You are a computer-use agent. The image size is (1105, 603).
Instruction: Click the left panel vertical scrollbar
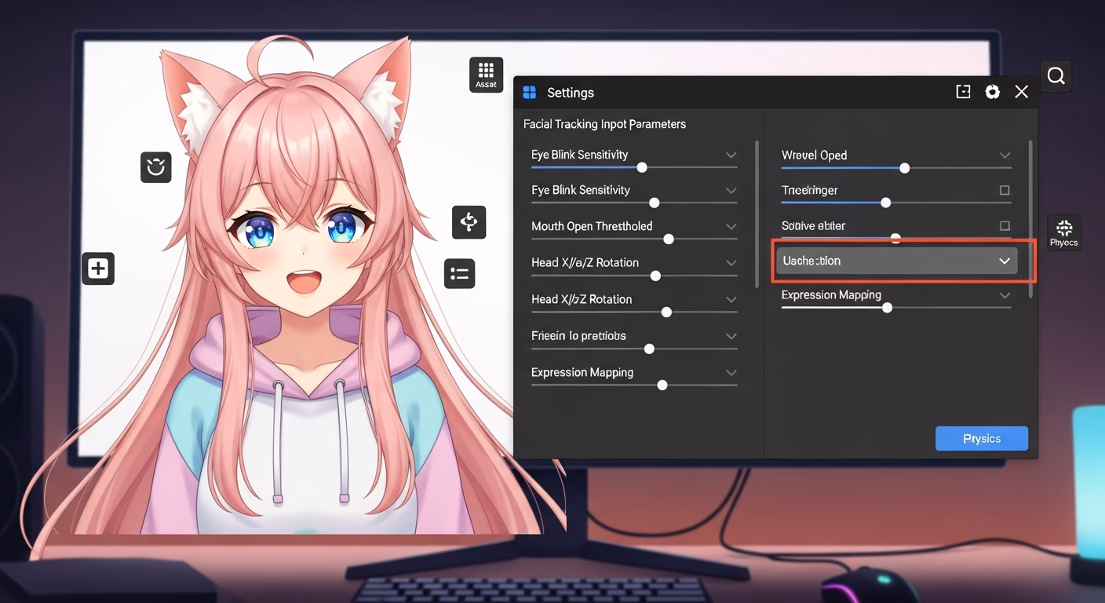[757, 212]
